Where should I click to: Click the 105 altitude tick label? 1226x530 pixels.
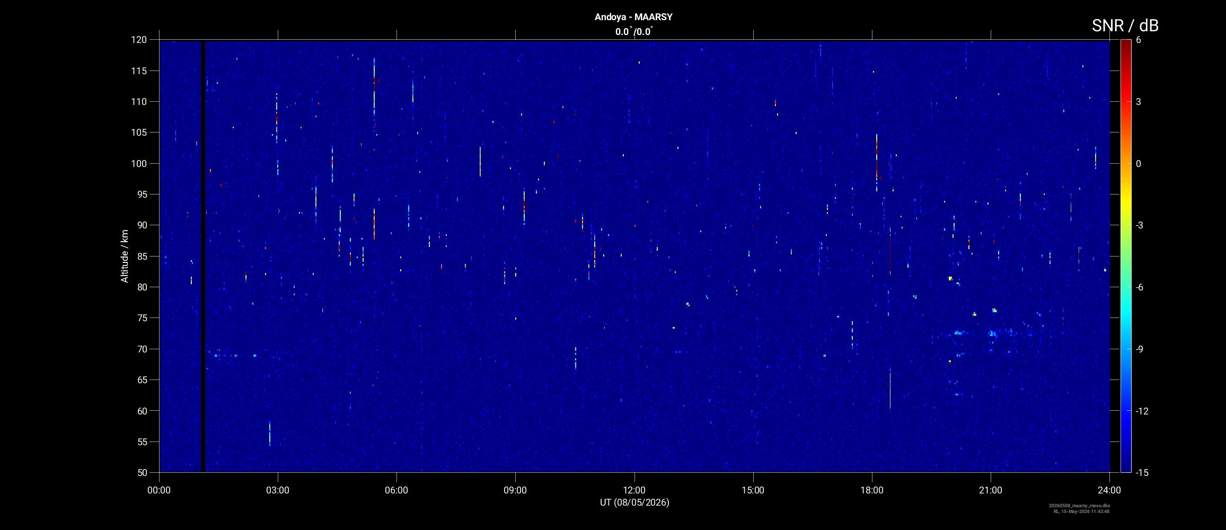click(139, 132)
